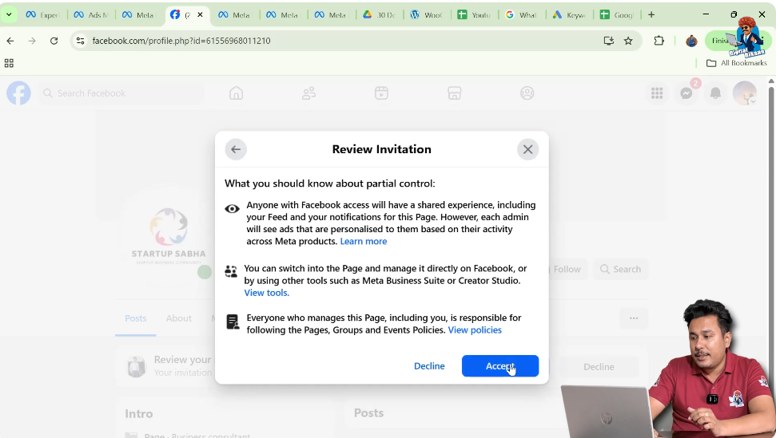
Task: Click the address bar URL
Action: pos(181,41)
